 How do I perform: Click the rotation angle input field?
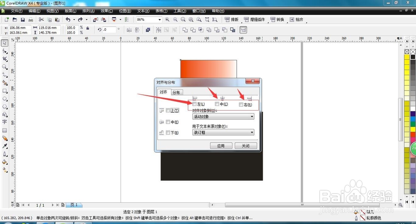pos(109,30)
